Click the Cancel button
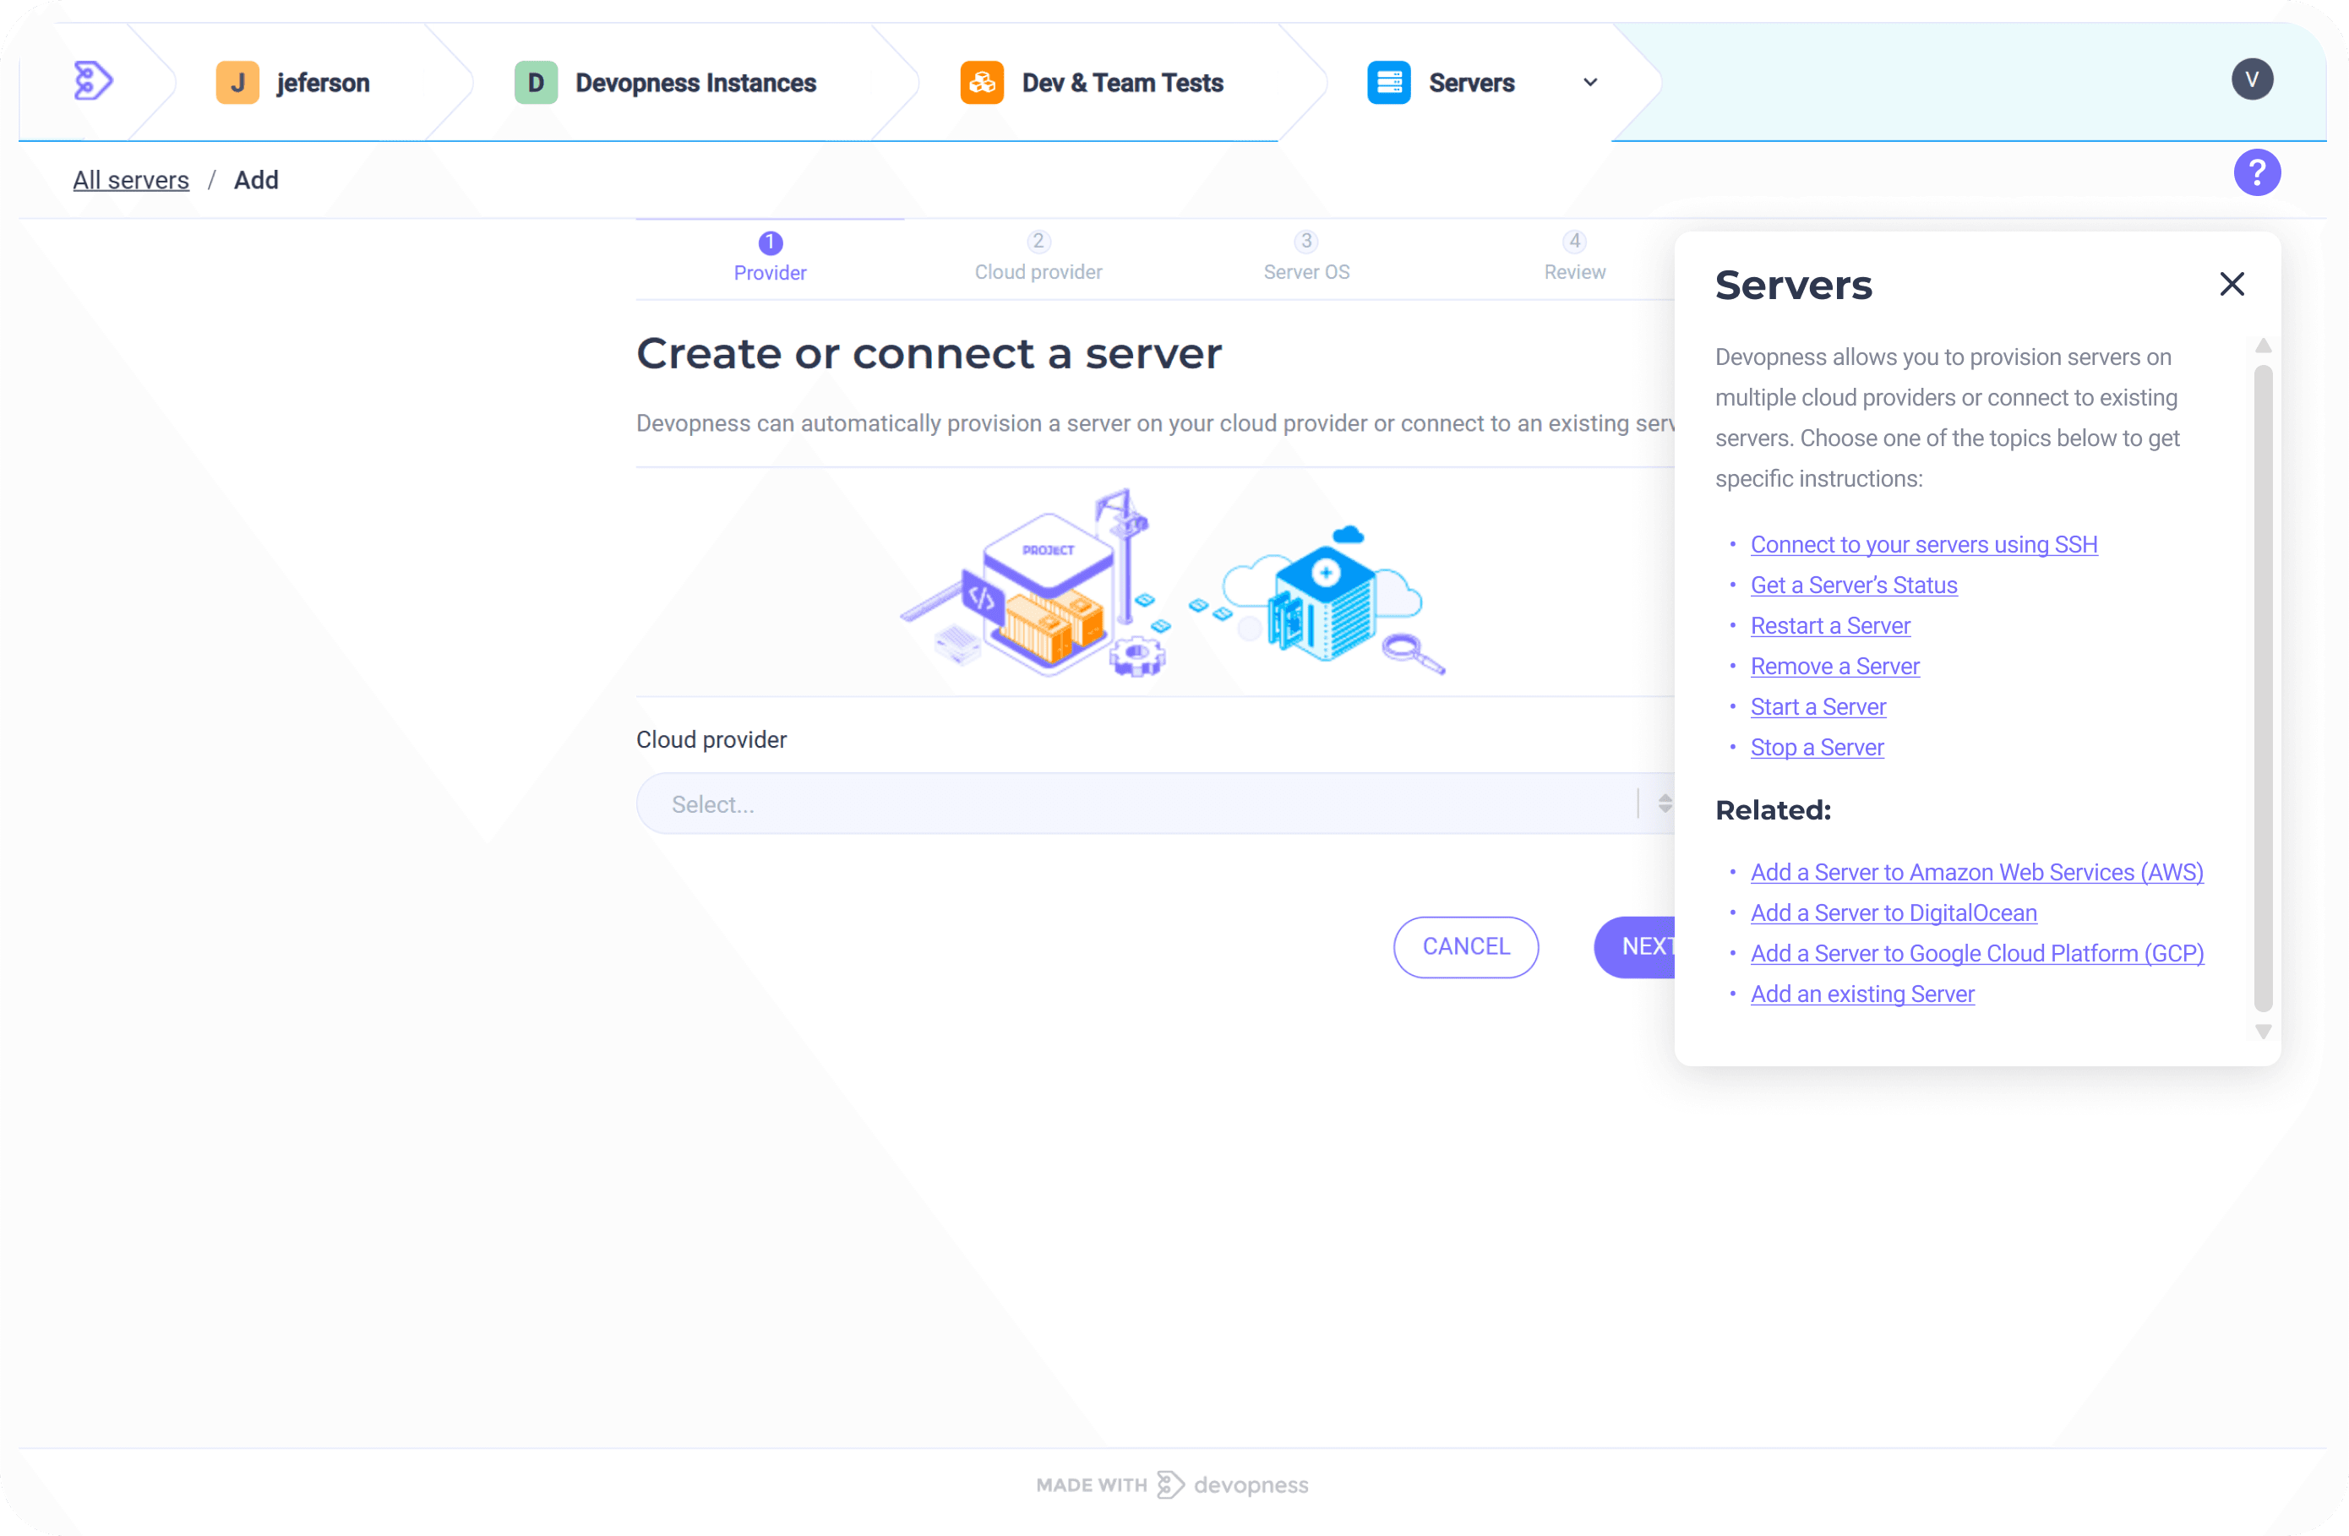 pos(1464,946)
